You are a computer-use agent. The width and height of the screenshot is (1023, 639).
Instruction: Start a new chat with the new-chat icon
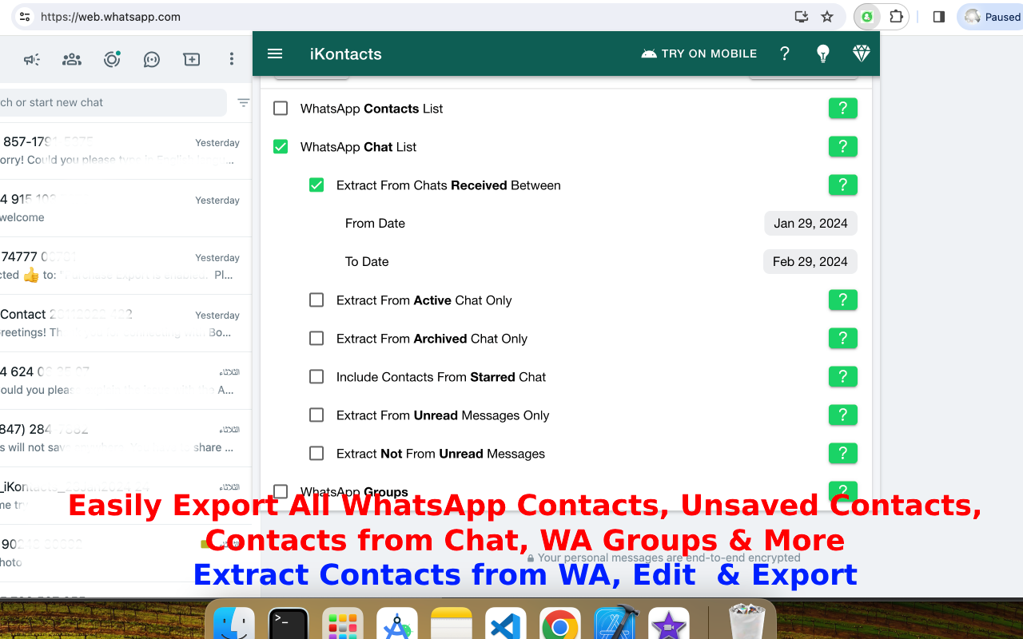(191, 59)
